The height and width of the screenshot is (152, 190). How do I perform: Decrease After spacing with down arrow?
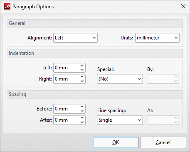click(82, 122)
